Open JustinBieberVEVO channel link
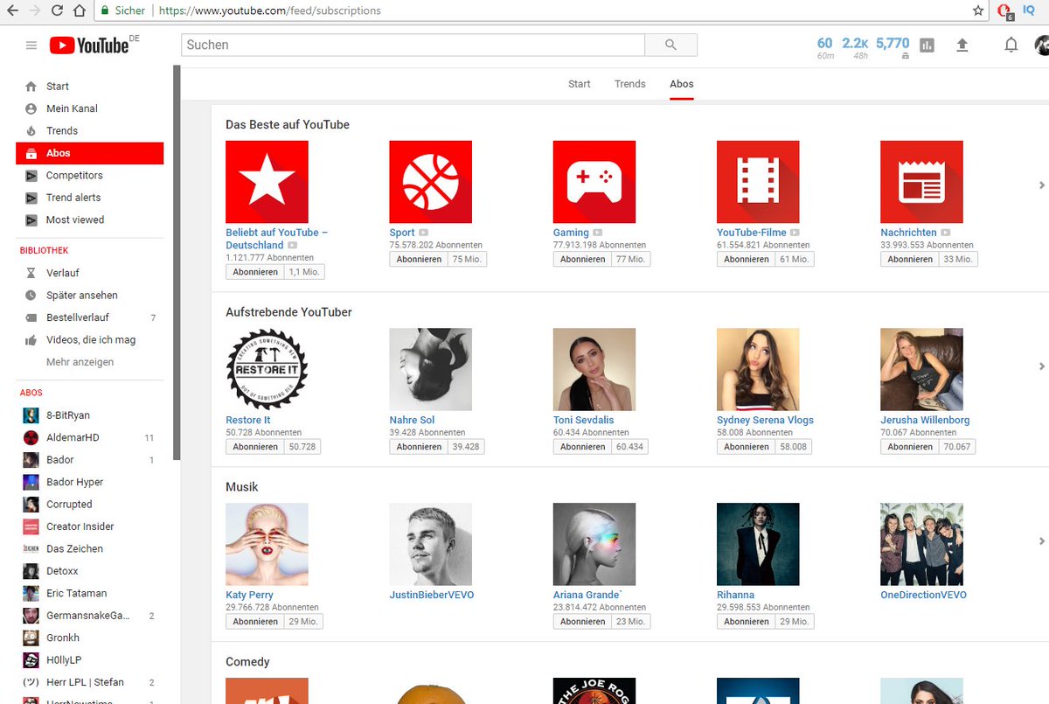Screen dimensions: 1049x704 coord(430,595)
